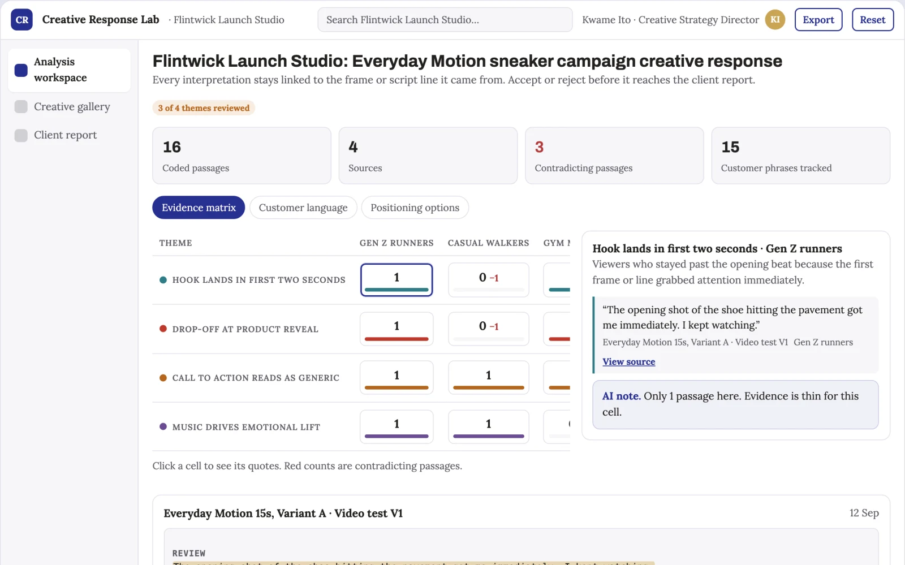Open the 3 Contradicting passages card
Image resolution: width=905 pixels, height=565 pixels.
pyautogui.click(x=614, y=156)
